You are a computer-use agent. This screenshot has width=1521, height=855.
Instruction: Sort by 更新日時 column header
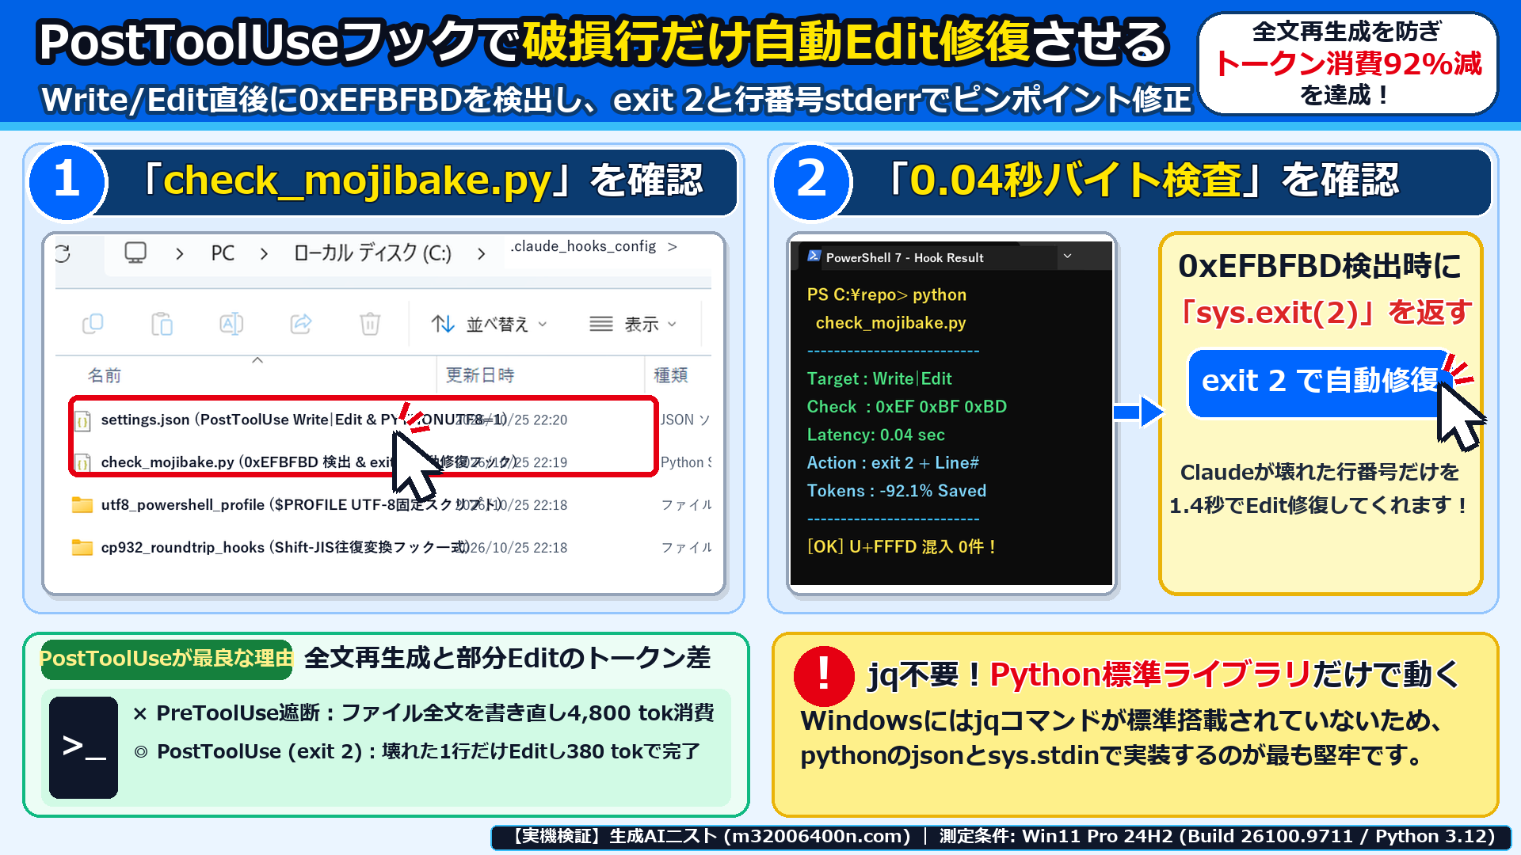(x=480, y=375)
